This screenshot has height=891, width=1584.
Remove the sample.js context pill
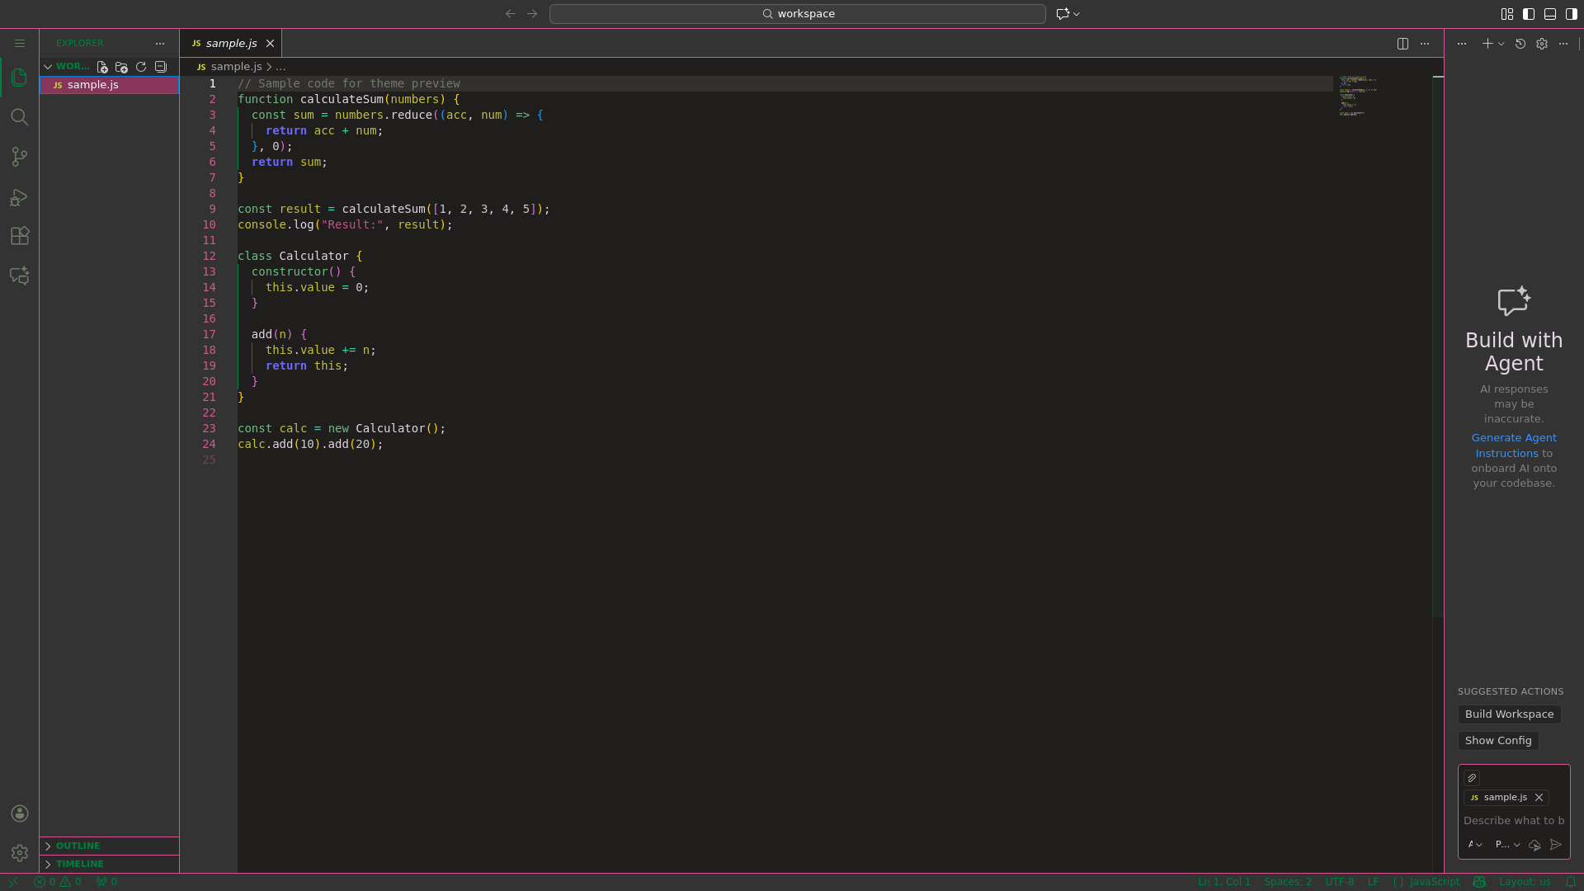coord(1538,797)
